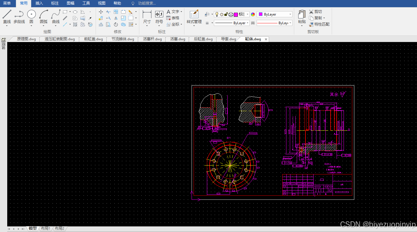The image size is (417, 232).
Task: Open the 圆 dropdown arrow
Action: [31, 26]
